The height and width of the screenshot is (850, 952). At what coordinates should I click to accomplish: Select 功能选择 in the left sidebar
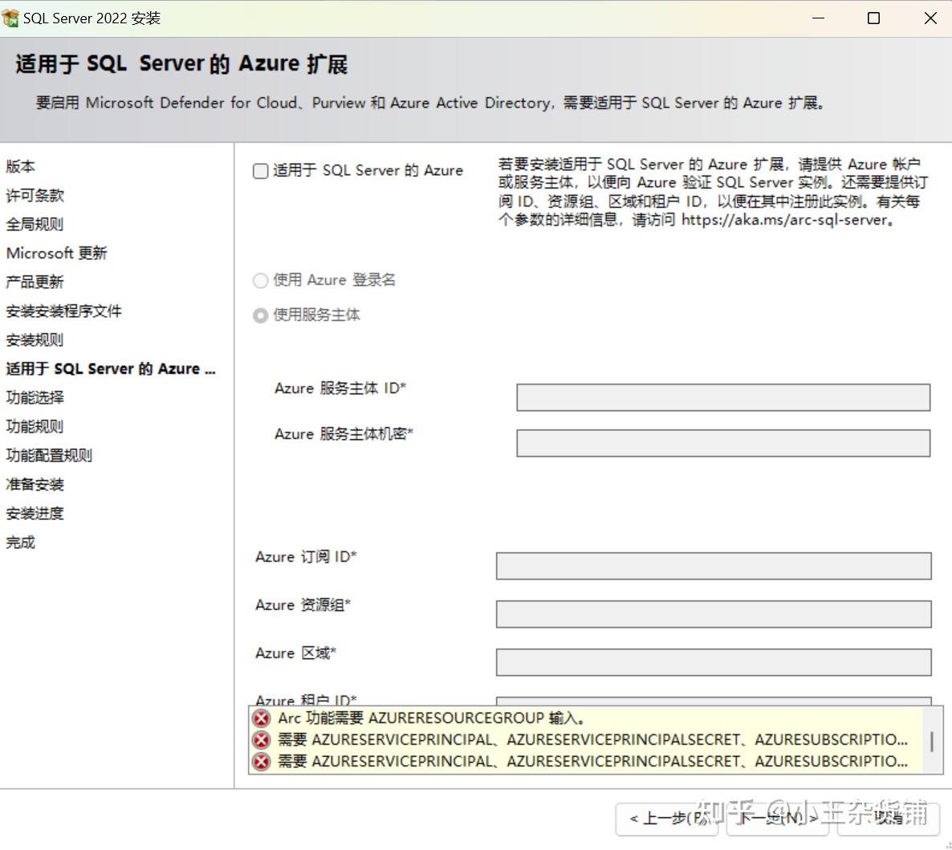tap(34, 397)
